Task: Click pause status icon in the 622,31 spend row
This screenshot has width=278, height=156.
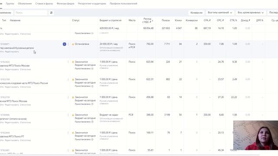Action: click(x=73, y=80)
